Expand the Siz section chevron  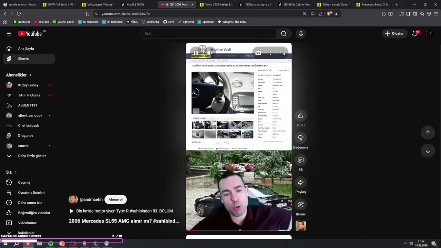point(16,172)
